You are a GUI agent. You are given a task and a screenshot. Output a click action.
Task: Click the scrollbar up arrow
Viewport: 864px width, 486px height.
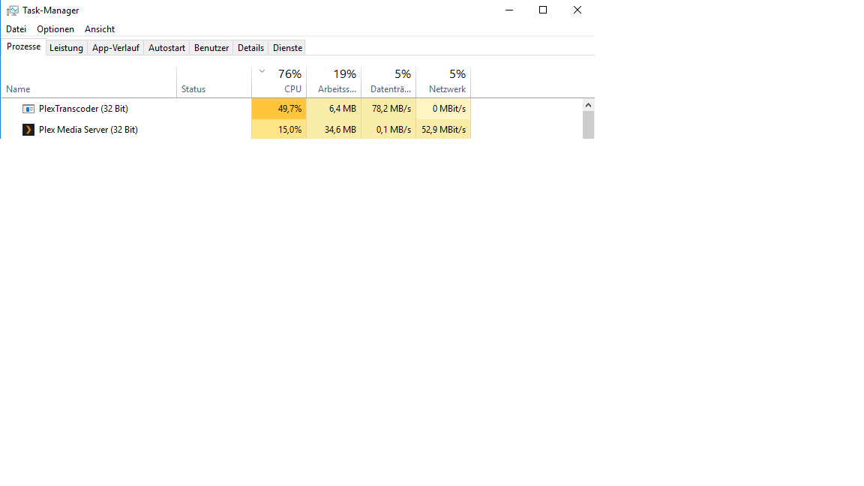[589, 105]
